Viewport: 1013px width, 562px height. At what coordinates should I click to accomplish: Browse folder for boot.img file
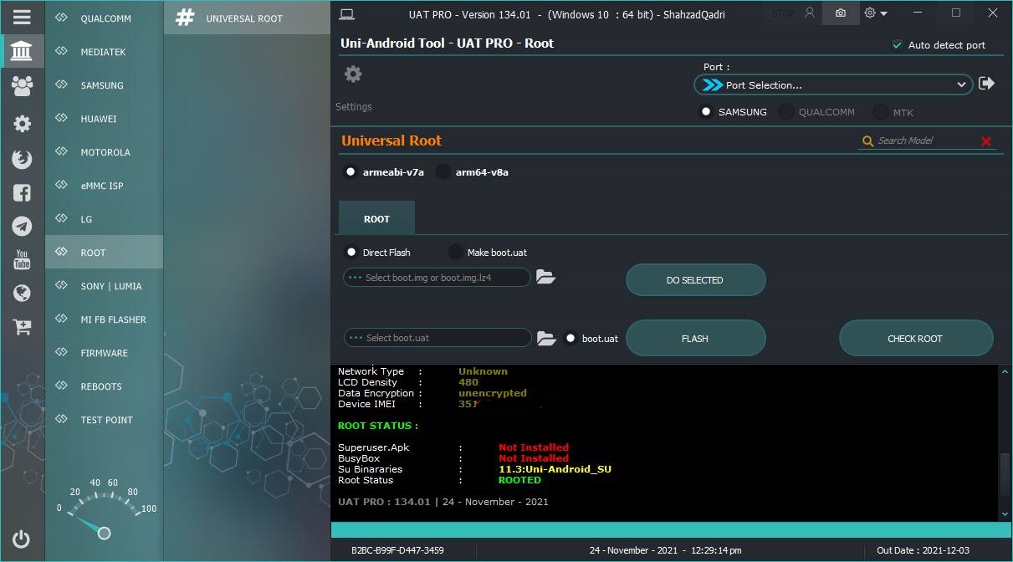(x=545, y=277)
